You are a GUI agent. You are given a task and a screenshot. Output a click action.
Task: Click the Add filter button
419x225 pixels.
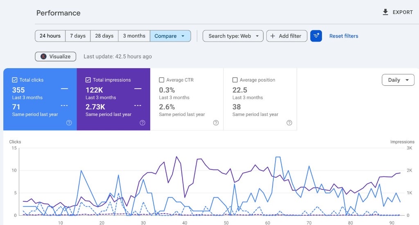287,36
